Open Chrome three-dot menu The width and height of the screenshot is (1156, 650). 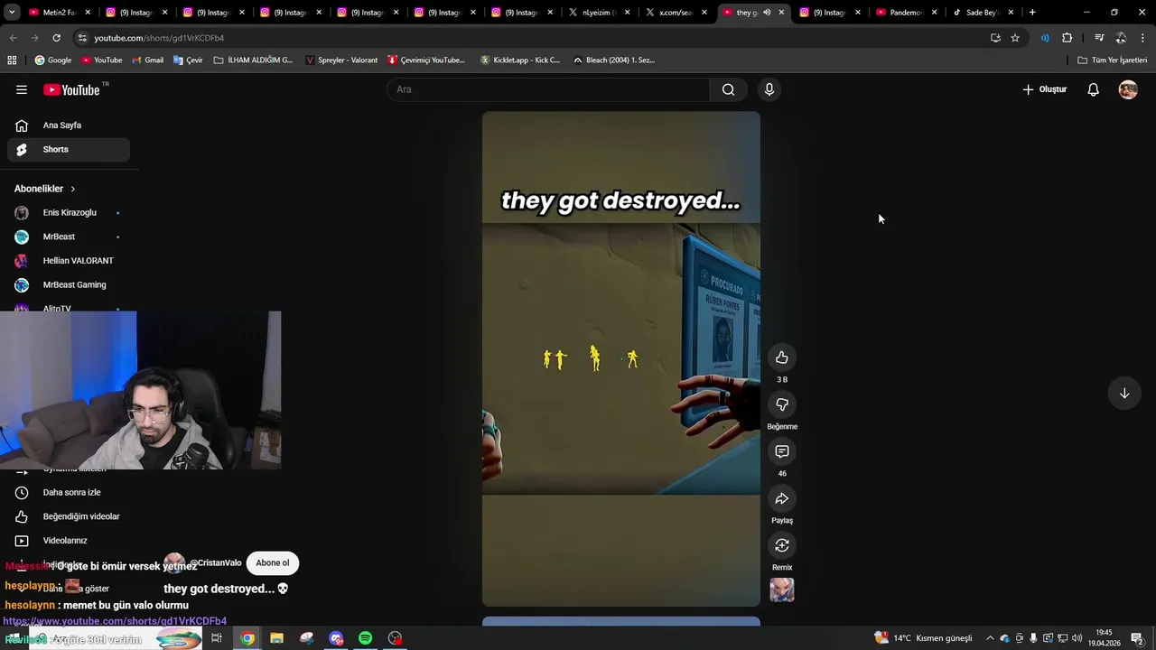[x=1142, y=38]
